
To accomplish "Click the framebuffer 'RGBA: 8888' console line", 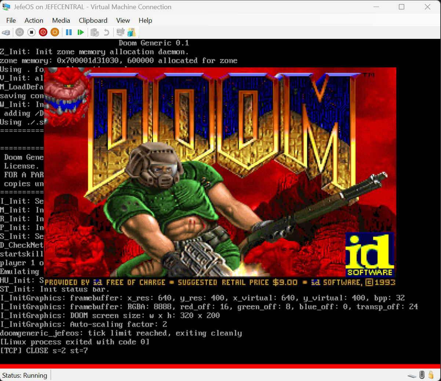I will tap(209, 307).
